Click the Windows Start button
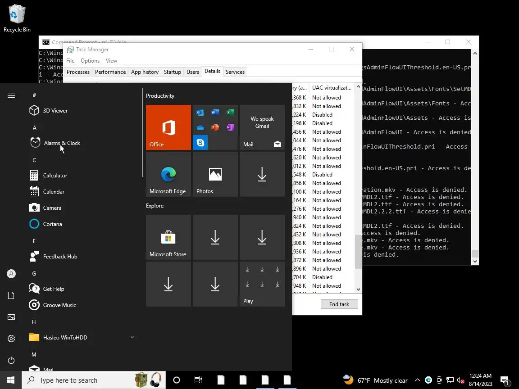 point(11,380)
